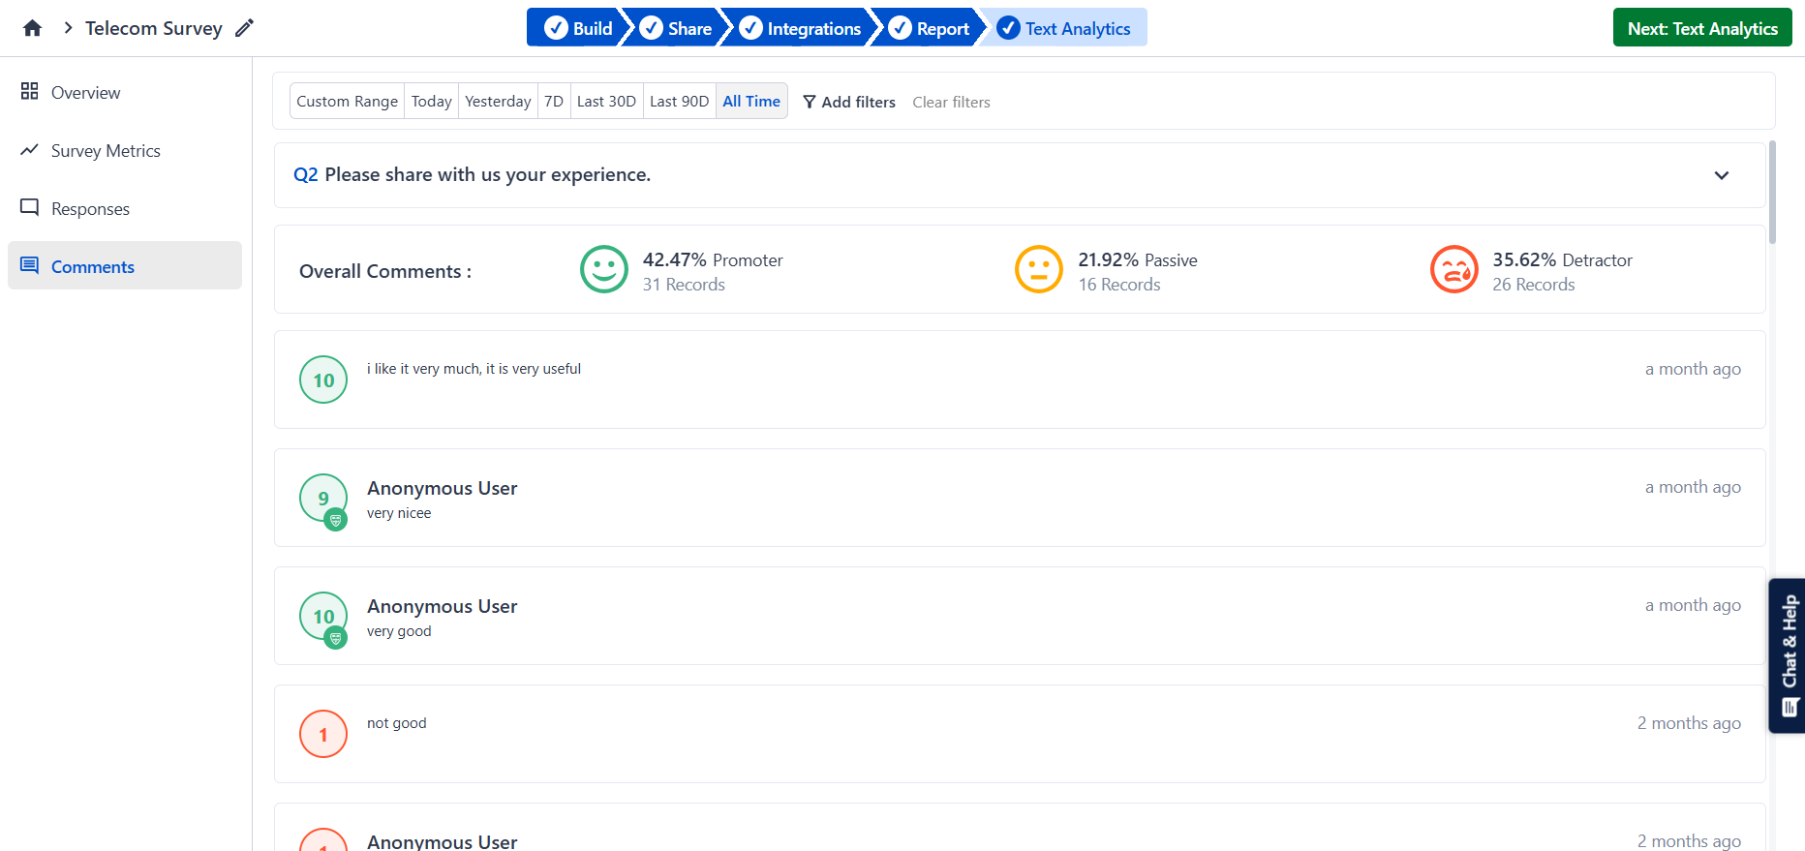
Task: Click the green Promoter smiley face icon
Action: (603, 269)
